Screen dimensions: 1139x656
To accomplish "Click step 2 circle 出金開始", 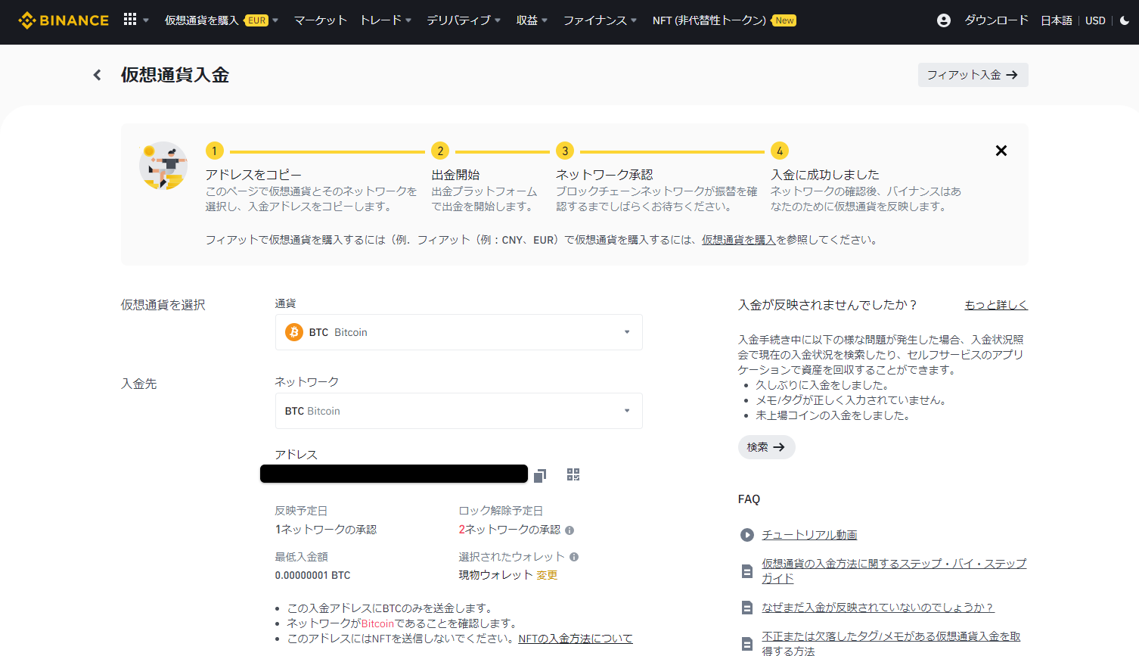I will [x=440, y=151].
